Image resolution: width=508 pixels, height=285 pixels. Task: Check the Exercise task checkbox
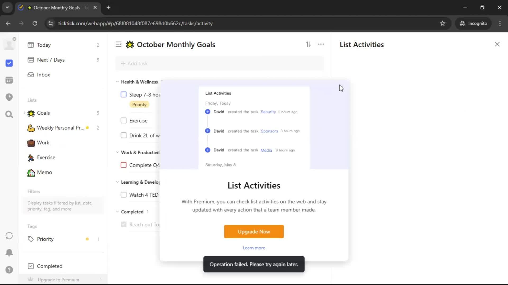pos(124,121)
